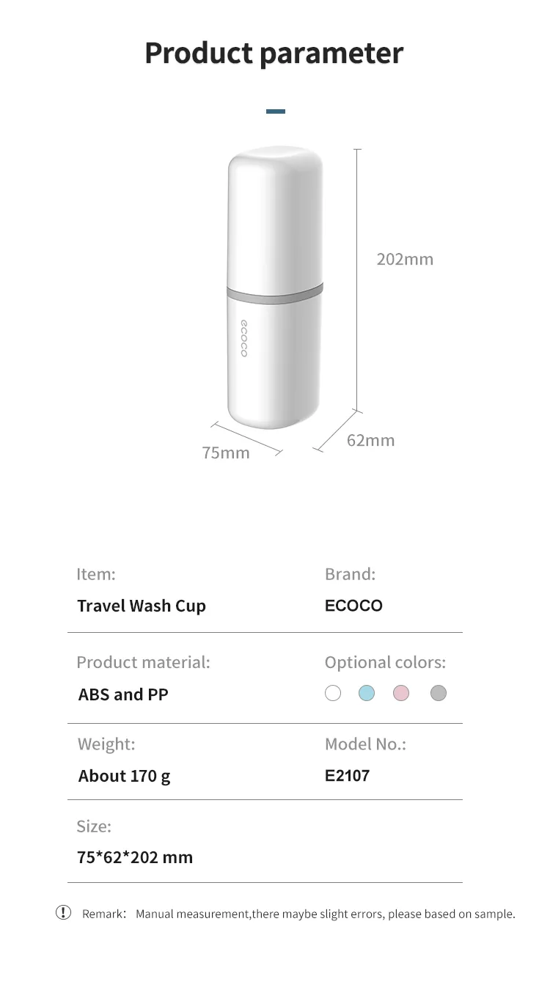Select the white color swatch

[x=333, y=693]
